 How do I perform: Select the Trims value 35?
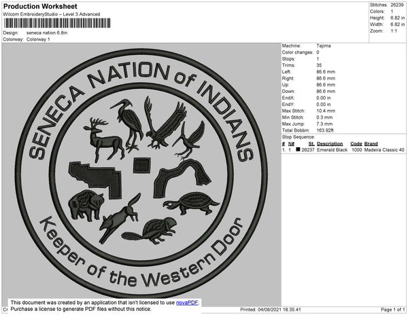(320, 65)
